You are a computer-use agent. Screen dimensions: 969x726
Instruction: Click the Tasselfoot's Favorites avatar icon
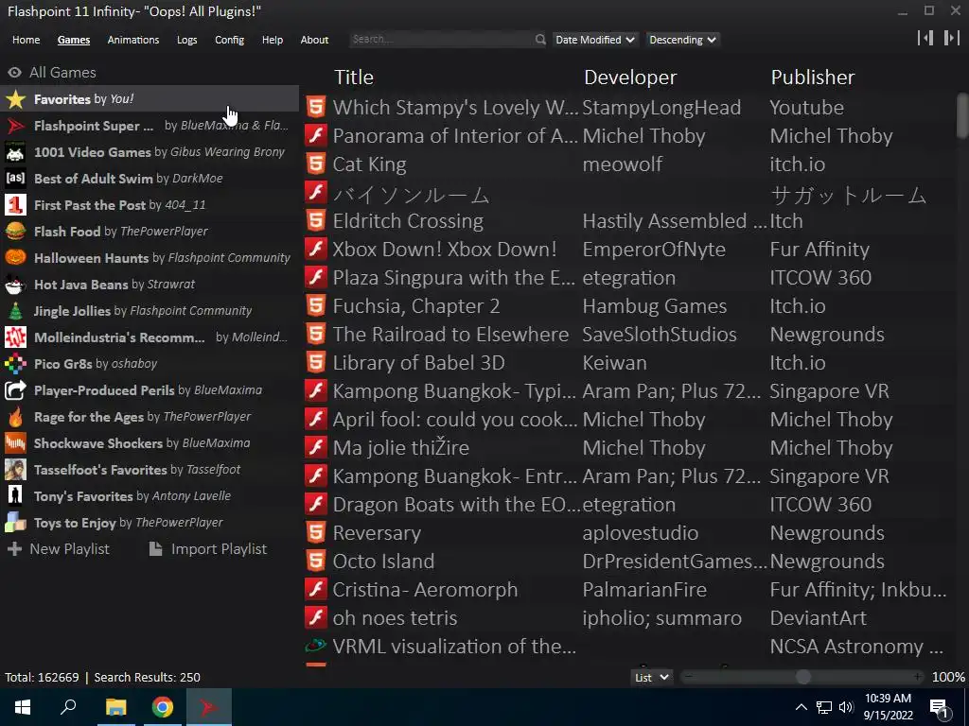[15, 470]
